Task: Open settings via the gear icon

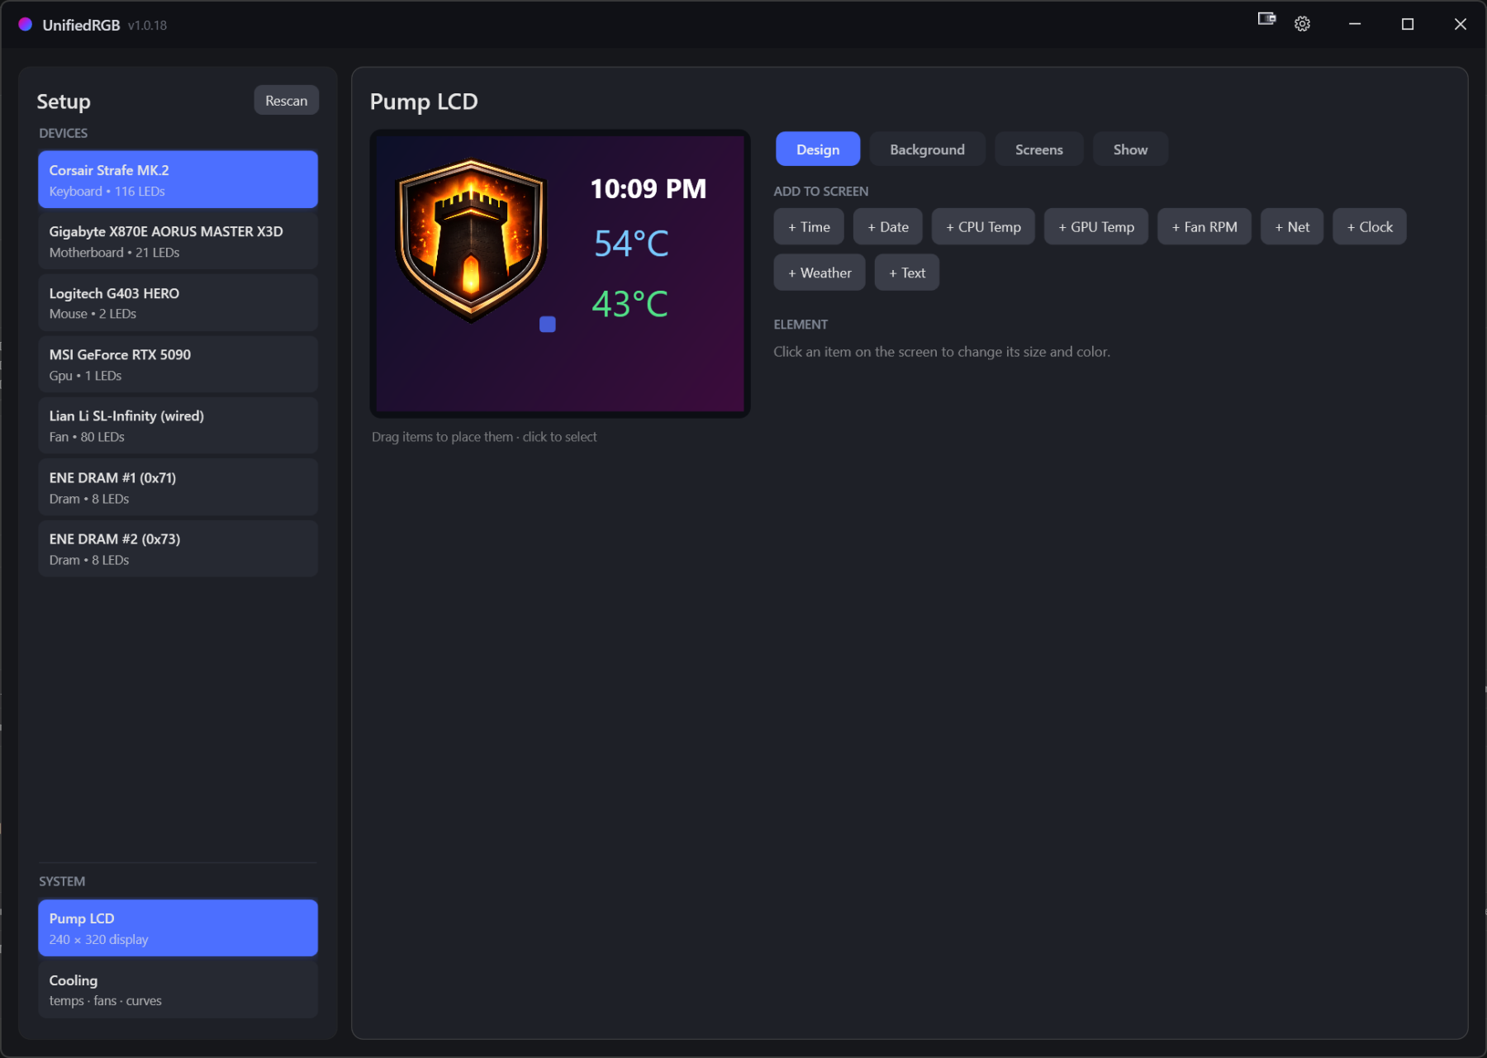Action: (1302, 24)
